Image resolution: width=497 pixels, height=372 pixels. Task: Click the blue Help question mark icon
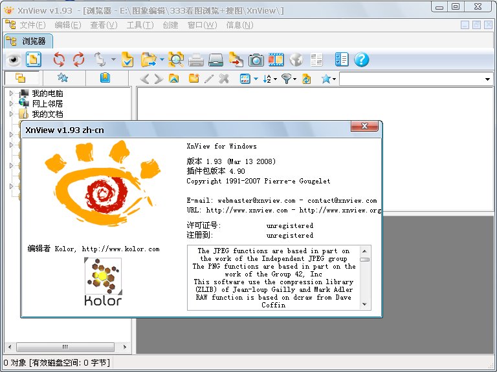click(361, 59)
